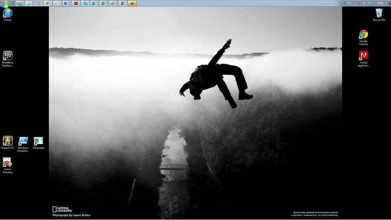Image resolution: width=391 pixels, height=220 pixels.
Task: Select the Vistumbler desktop icon
Action: click(38, 143)
